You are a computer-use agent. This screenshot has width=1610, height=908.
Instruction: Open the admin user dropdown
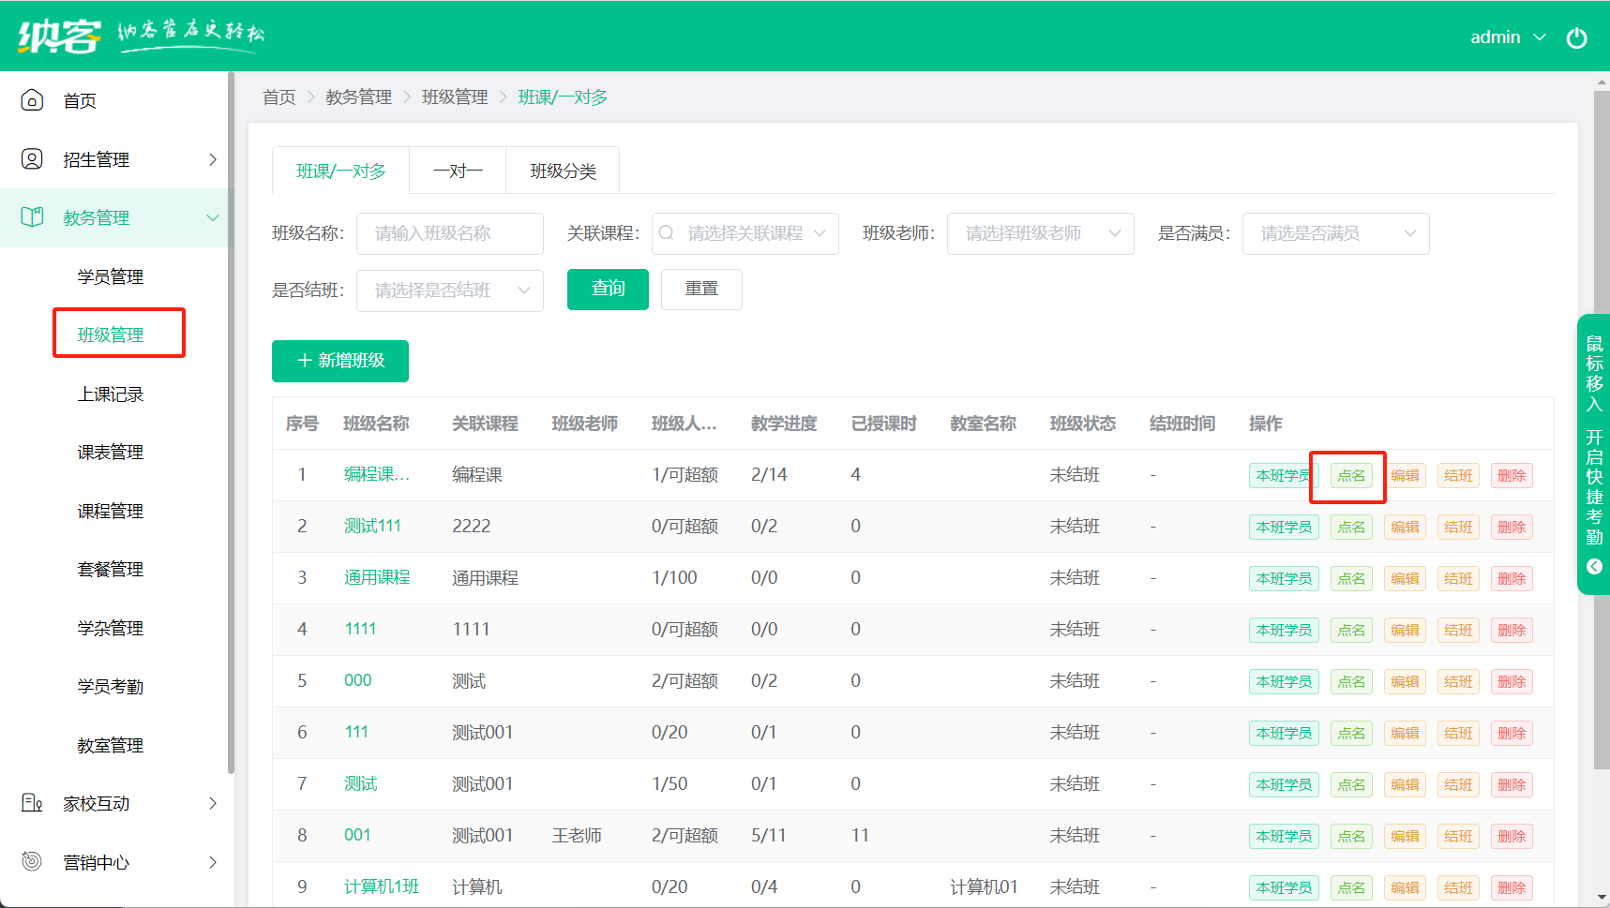[1507, 37]
